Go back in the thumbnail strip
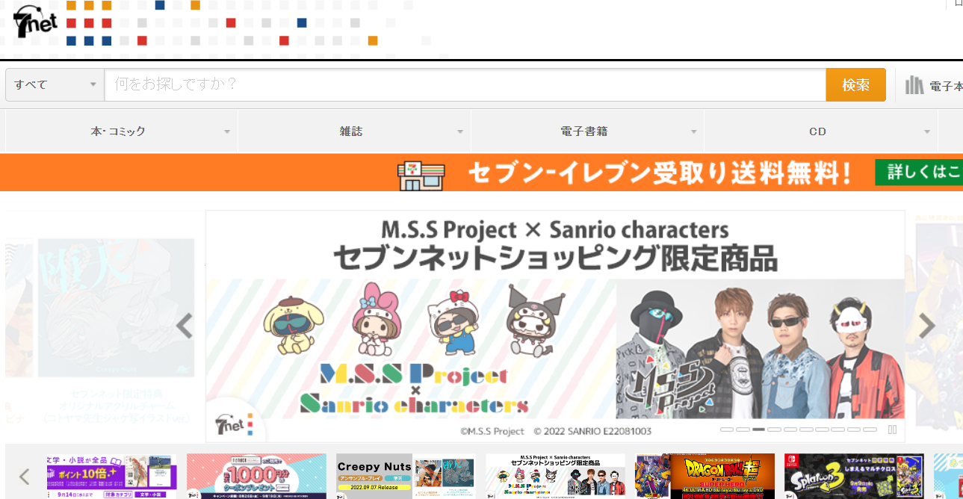 point(25,477)
